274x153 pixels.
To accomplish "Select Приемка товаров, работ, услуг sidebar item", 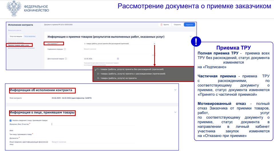I will [19, 45].
